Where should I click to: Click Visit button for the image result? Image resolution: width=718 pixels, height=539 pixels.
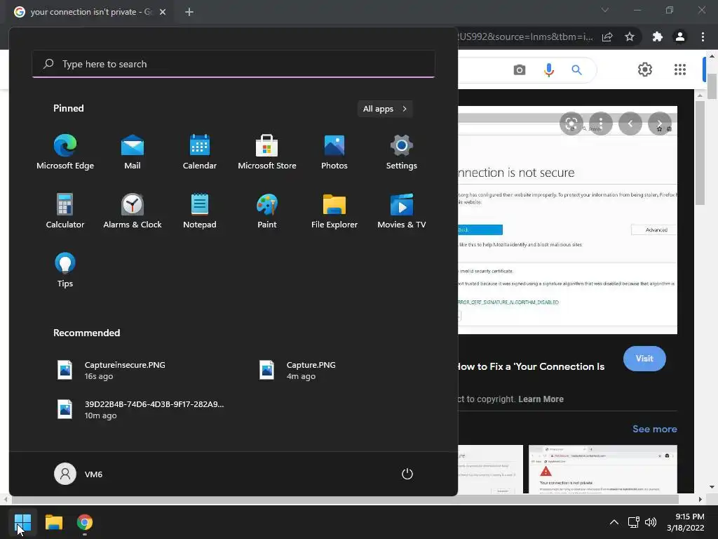coord(644,359)
